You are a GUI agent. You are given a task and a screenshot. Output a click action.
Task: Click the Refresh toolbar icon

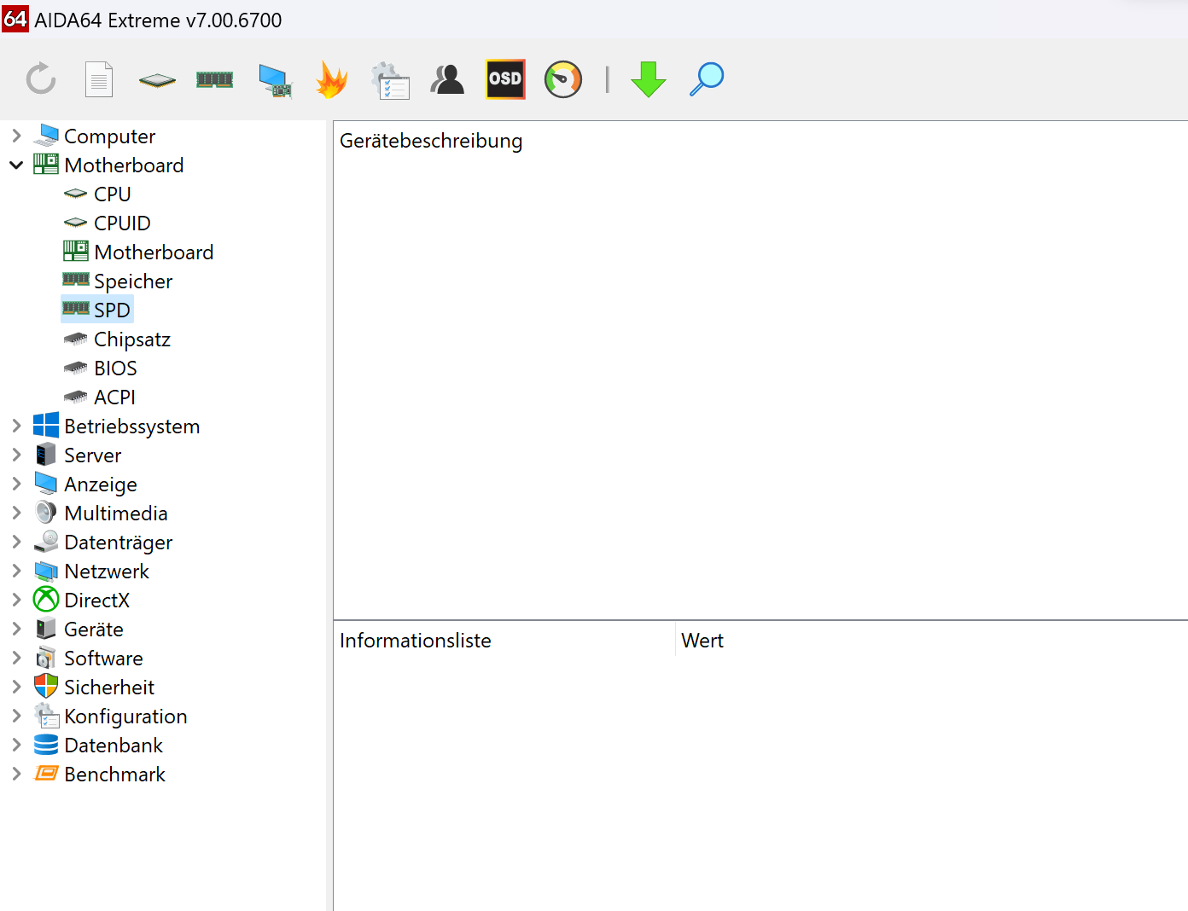point(41,79)
